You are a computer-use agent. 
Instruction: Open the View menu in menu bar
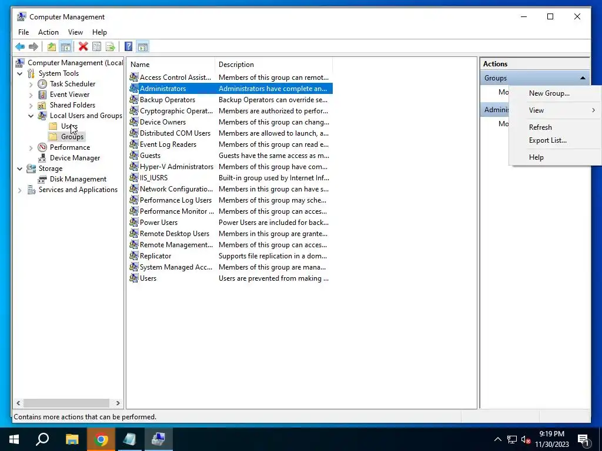click(75, 32)
